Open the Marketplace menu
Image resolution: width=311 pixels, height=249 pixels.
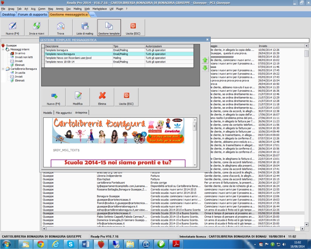100,9
